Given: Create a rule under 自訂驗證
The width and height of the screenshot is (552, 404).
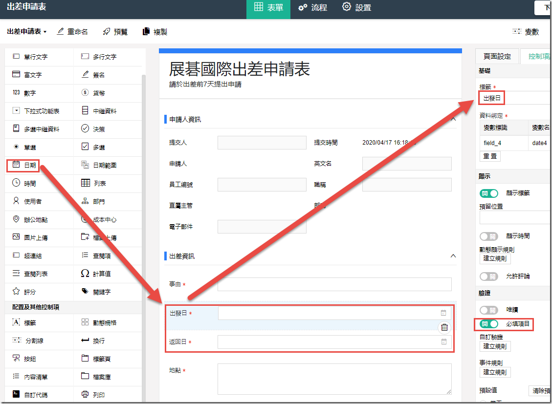Looking at the screenshot, I should point(495,346).
